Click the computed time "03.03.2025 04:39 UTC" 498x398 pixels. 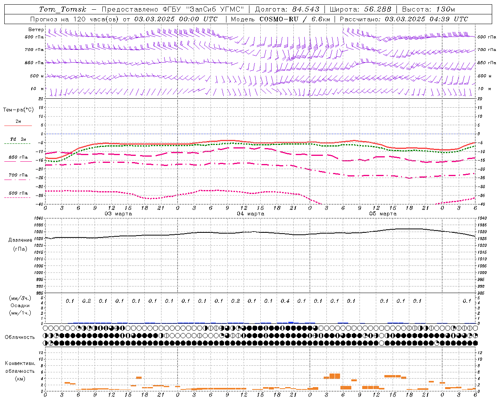pyautogui.click(x=426, y=19)
